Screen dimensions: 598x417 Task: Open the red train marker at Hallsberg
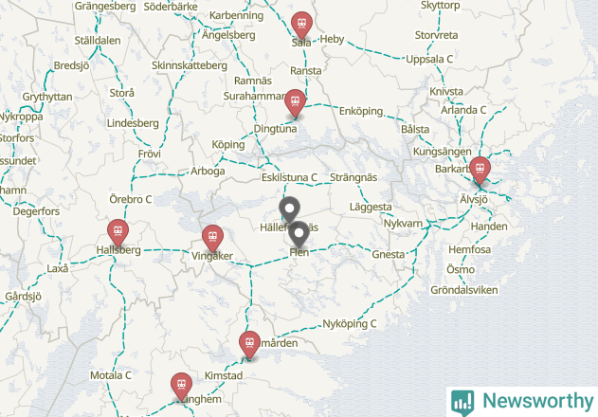coord(118,233)
